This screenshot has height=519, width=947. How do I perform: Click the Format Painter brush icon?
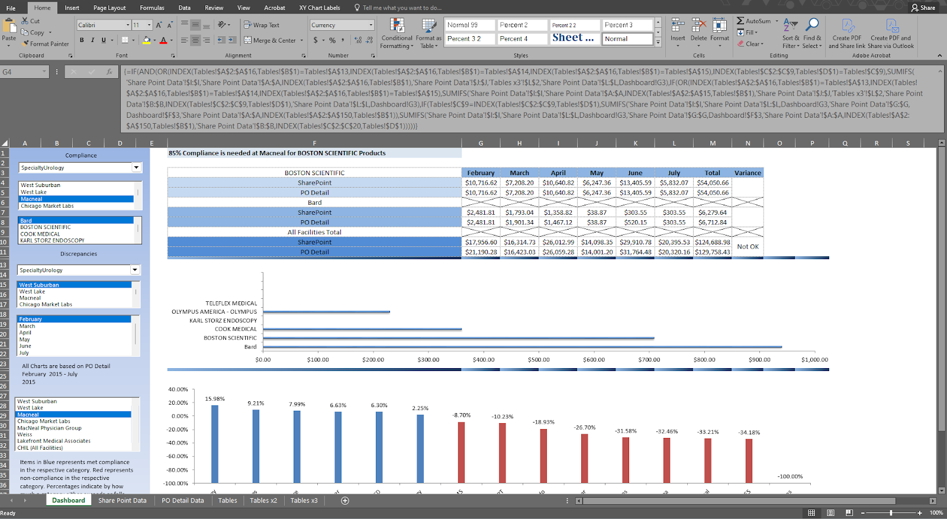click(x=25, y=44)
